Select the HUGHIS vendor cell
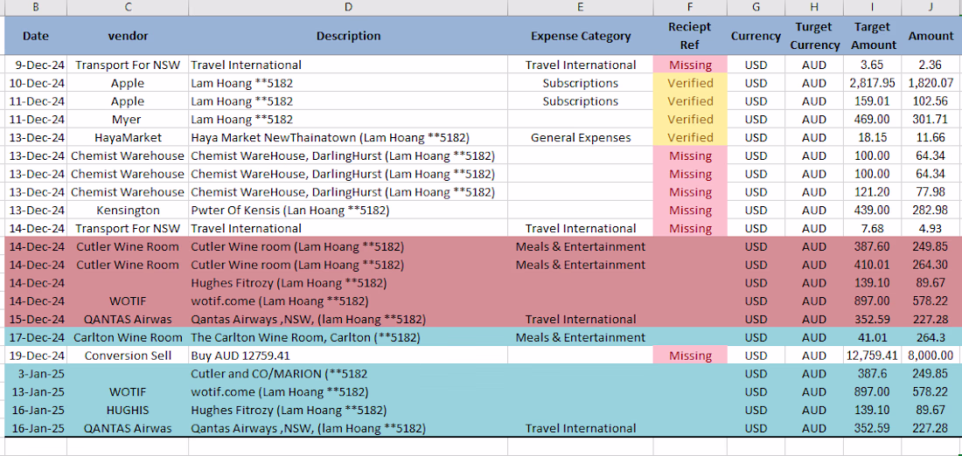The image size is (962, 456). (128, 410)
